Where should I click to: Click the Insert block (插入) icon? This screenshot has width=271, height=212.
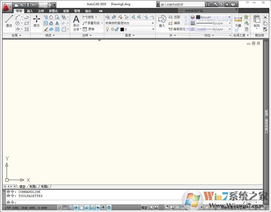tap(162, 21)
